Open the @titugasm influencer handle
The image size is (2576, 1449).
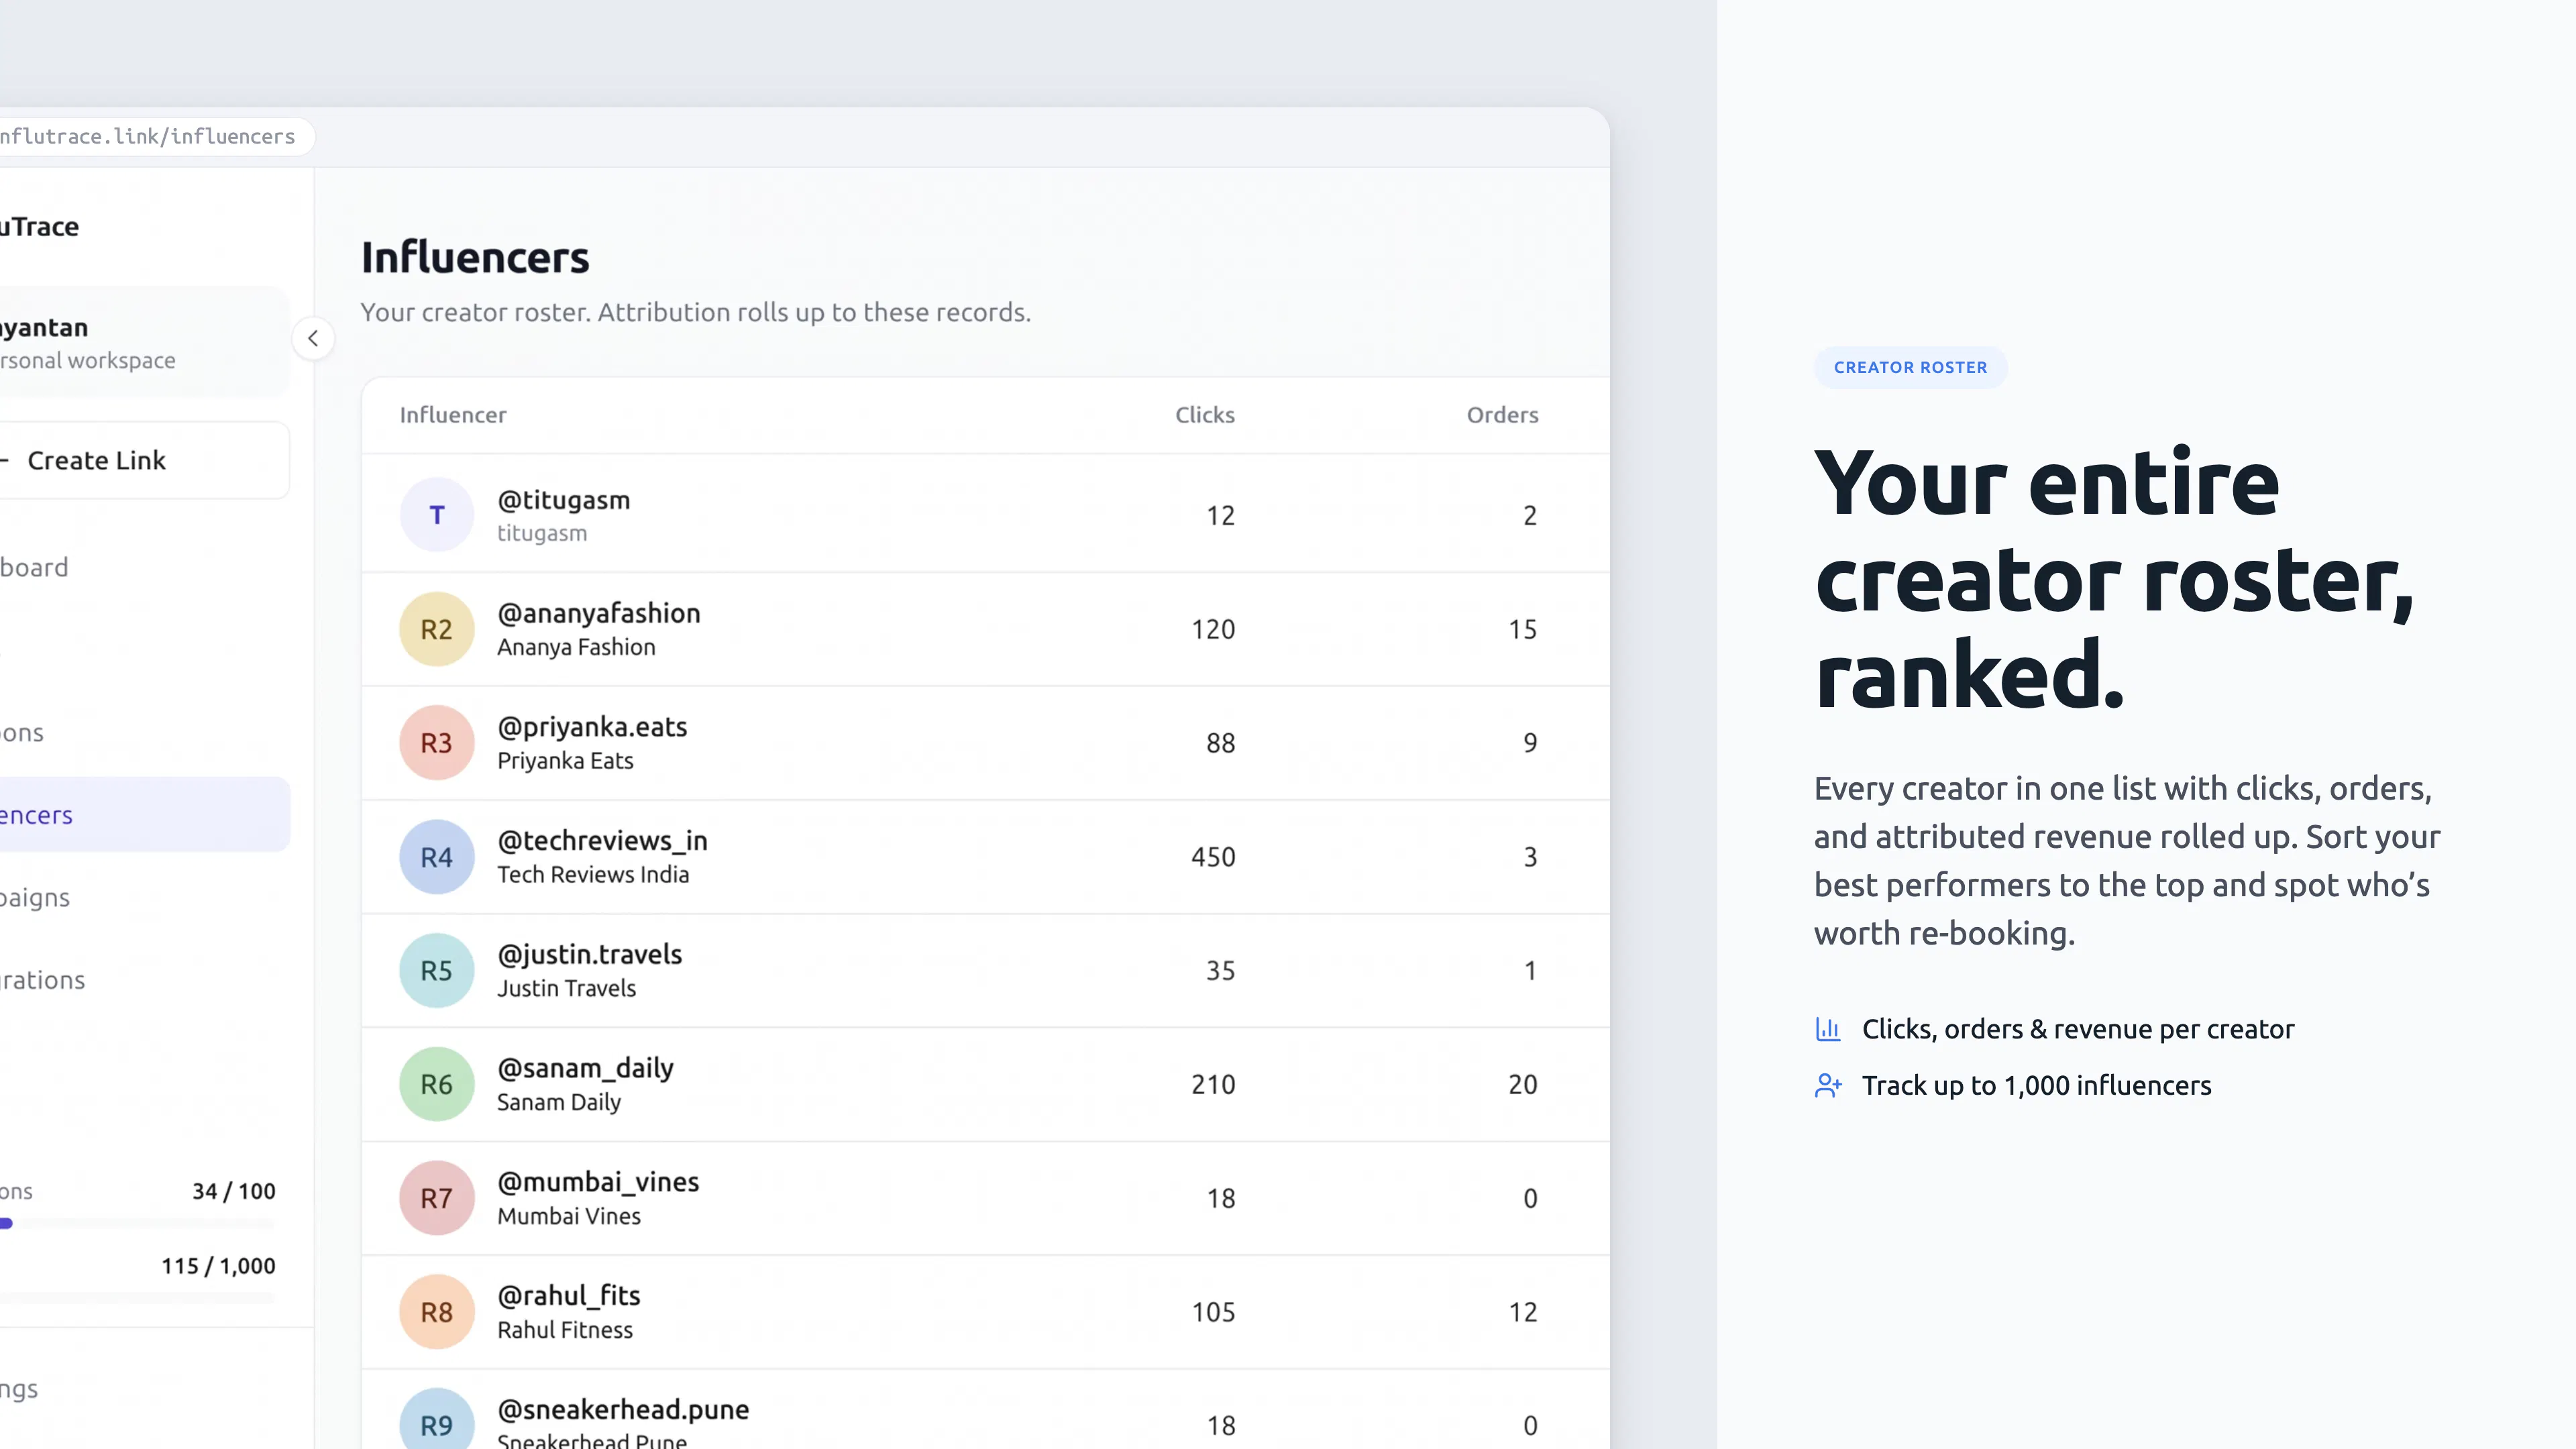tap(563, 500)
